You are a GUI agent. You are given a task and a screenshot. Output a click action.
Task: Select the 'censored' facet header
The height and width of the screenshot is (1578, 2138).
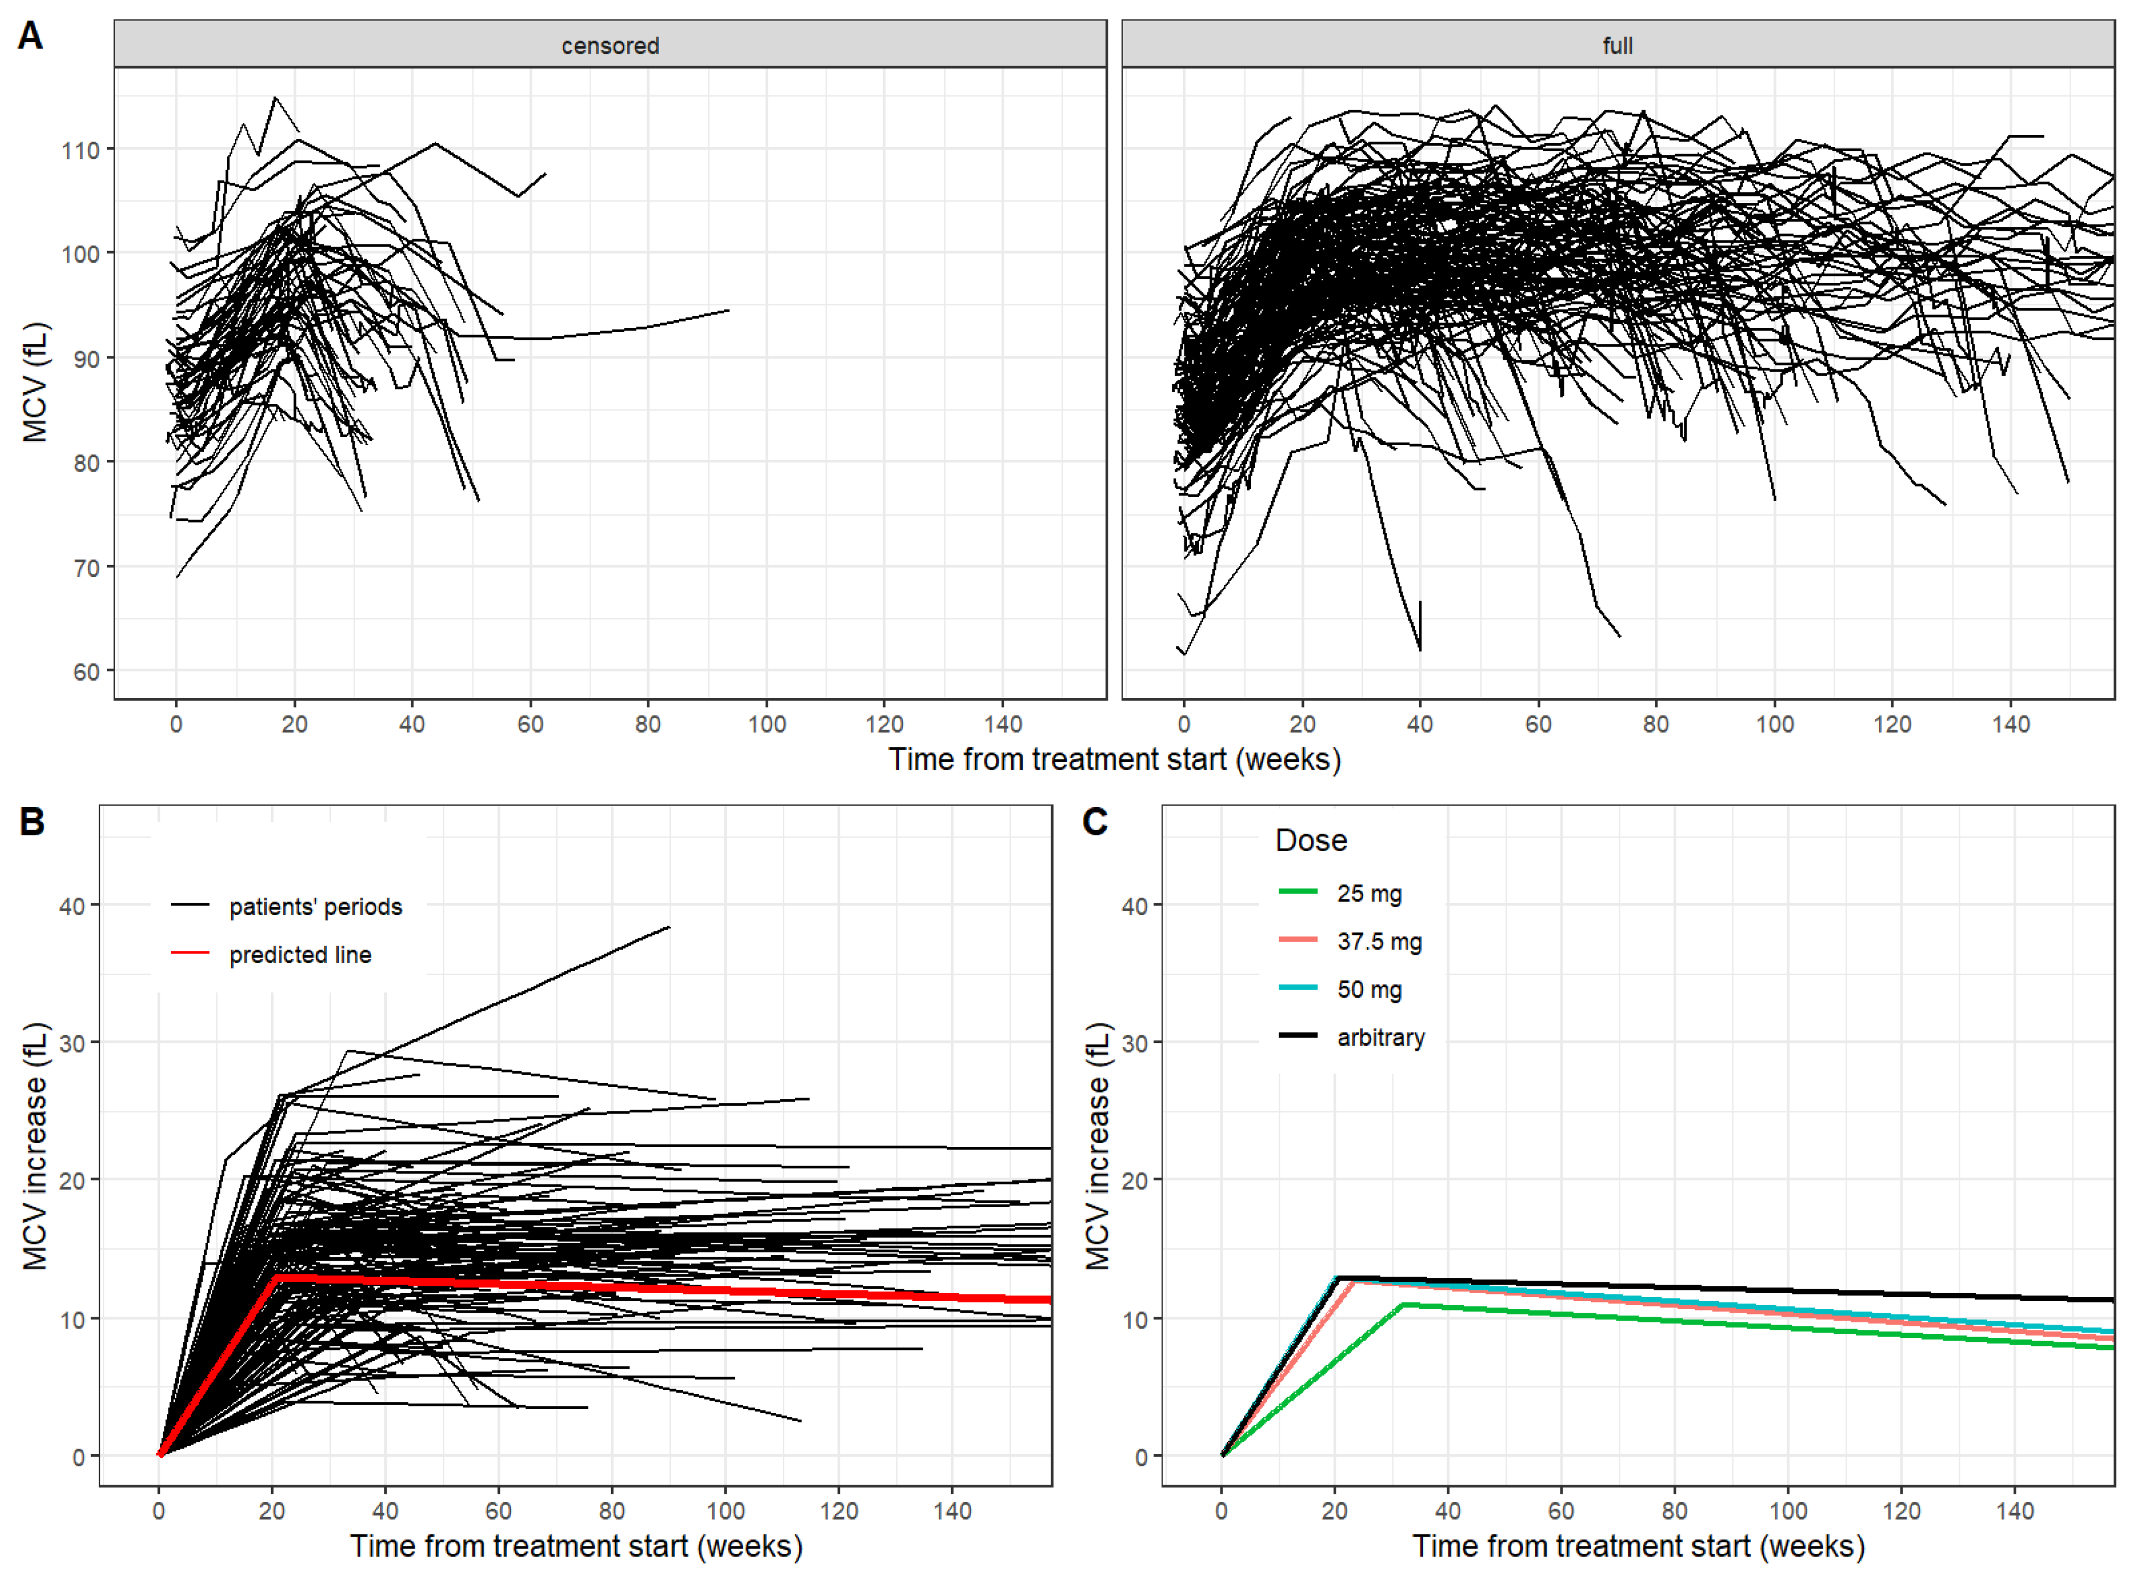click(x=609, y=45)
